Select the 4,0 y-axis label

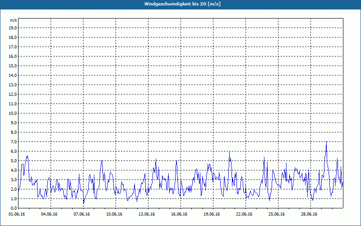(x=14, y=170)
